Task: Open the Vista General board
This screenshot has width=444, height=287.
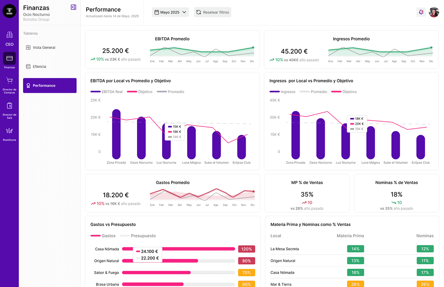Action: [x=44, y=48]
